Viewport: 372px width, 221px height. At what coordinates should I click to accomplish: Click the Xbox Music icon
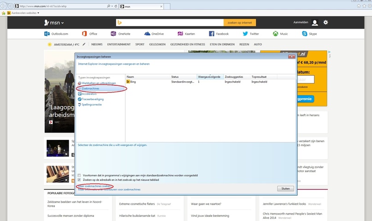pyautogui.click(x=276, y=34)
